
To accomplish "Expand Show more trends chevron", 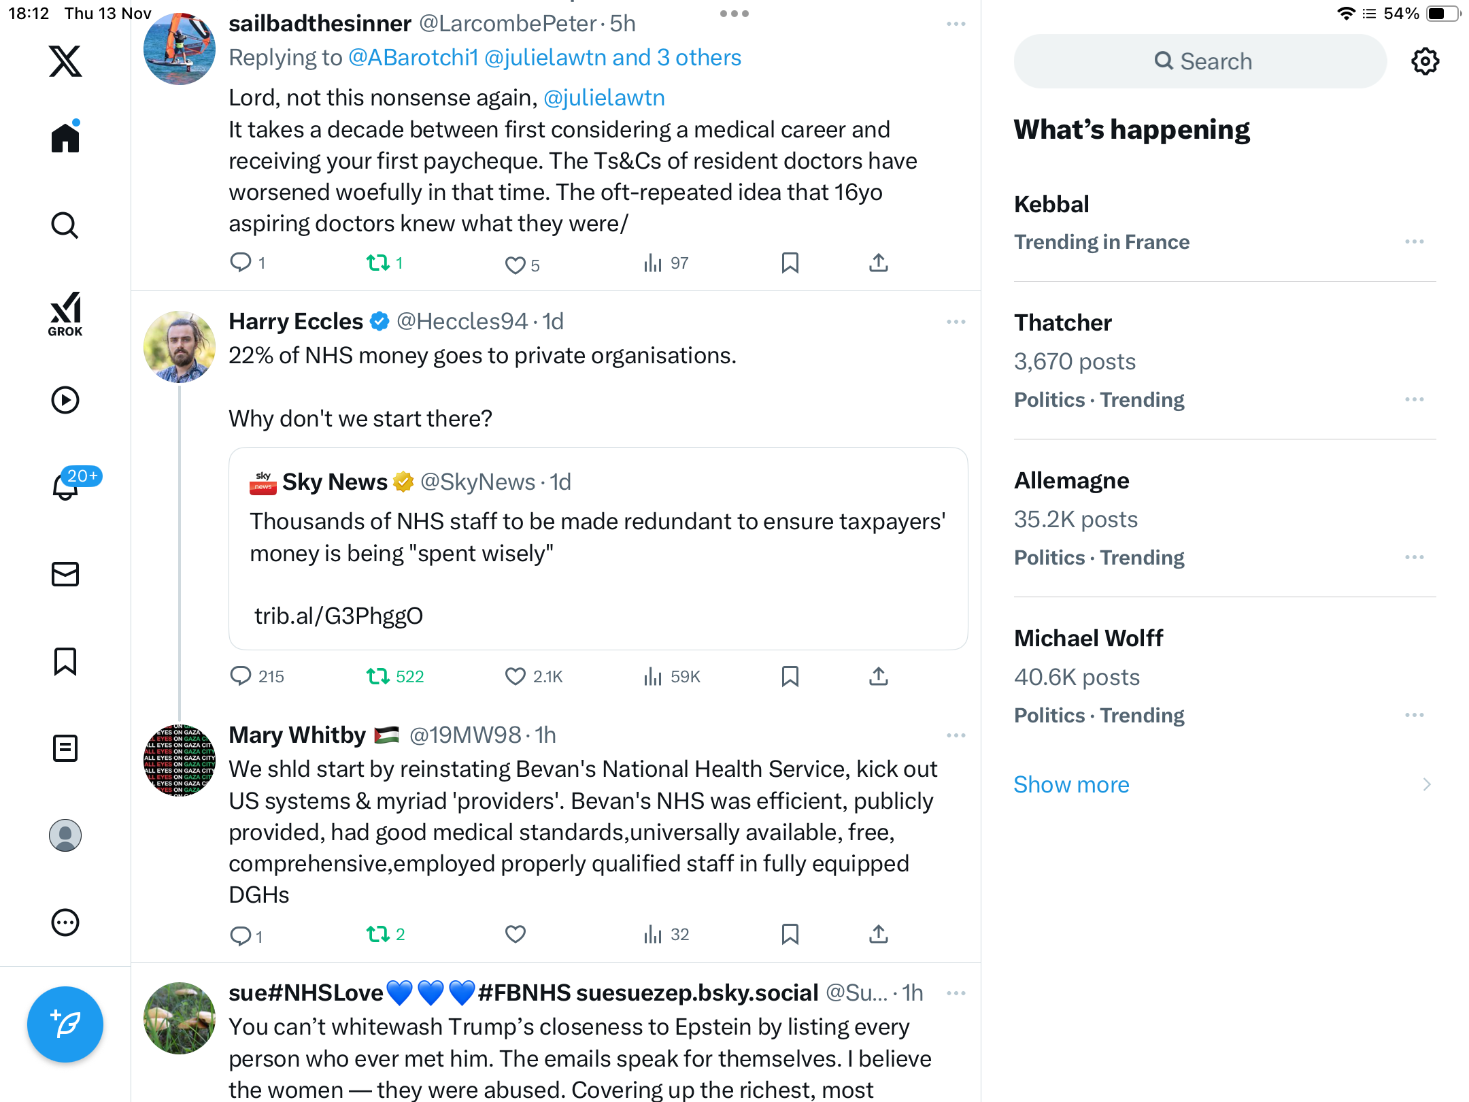I will tap(1426, 784).
